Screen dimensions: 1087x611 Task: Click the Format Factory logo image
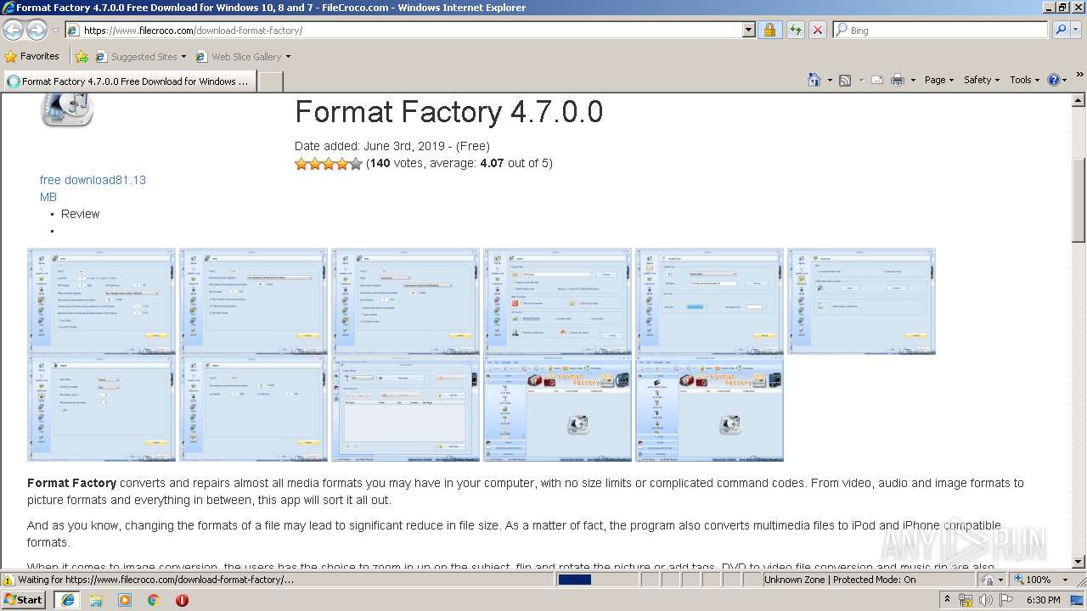[x=67, y=109]
